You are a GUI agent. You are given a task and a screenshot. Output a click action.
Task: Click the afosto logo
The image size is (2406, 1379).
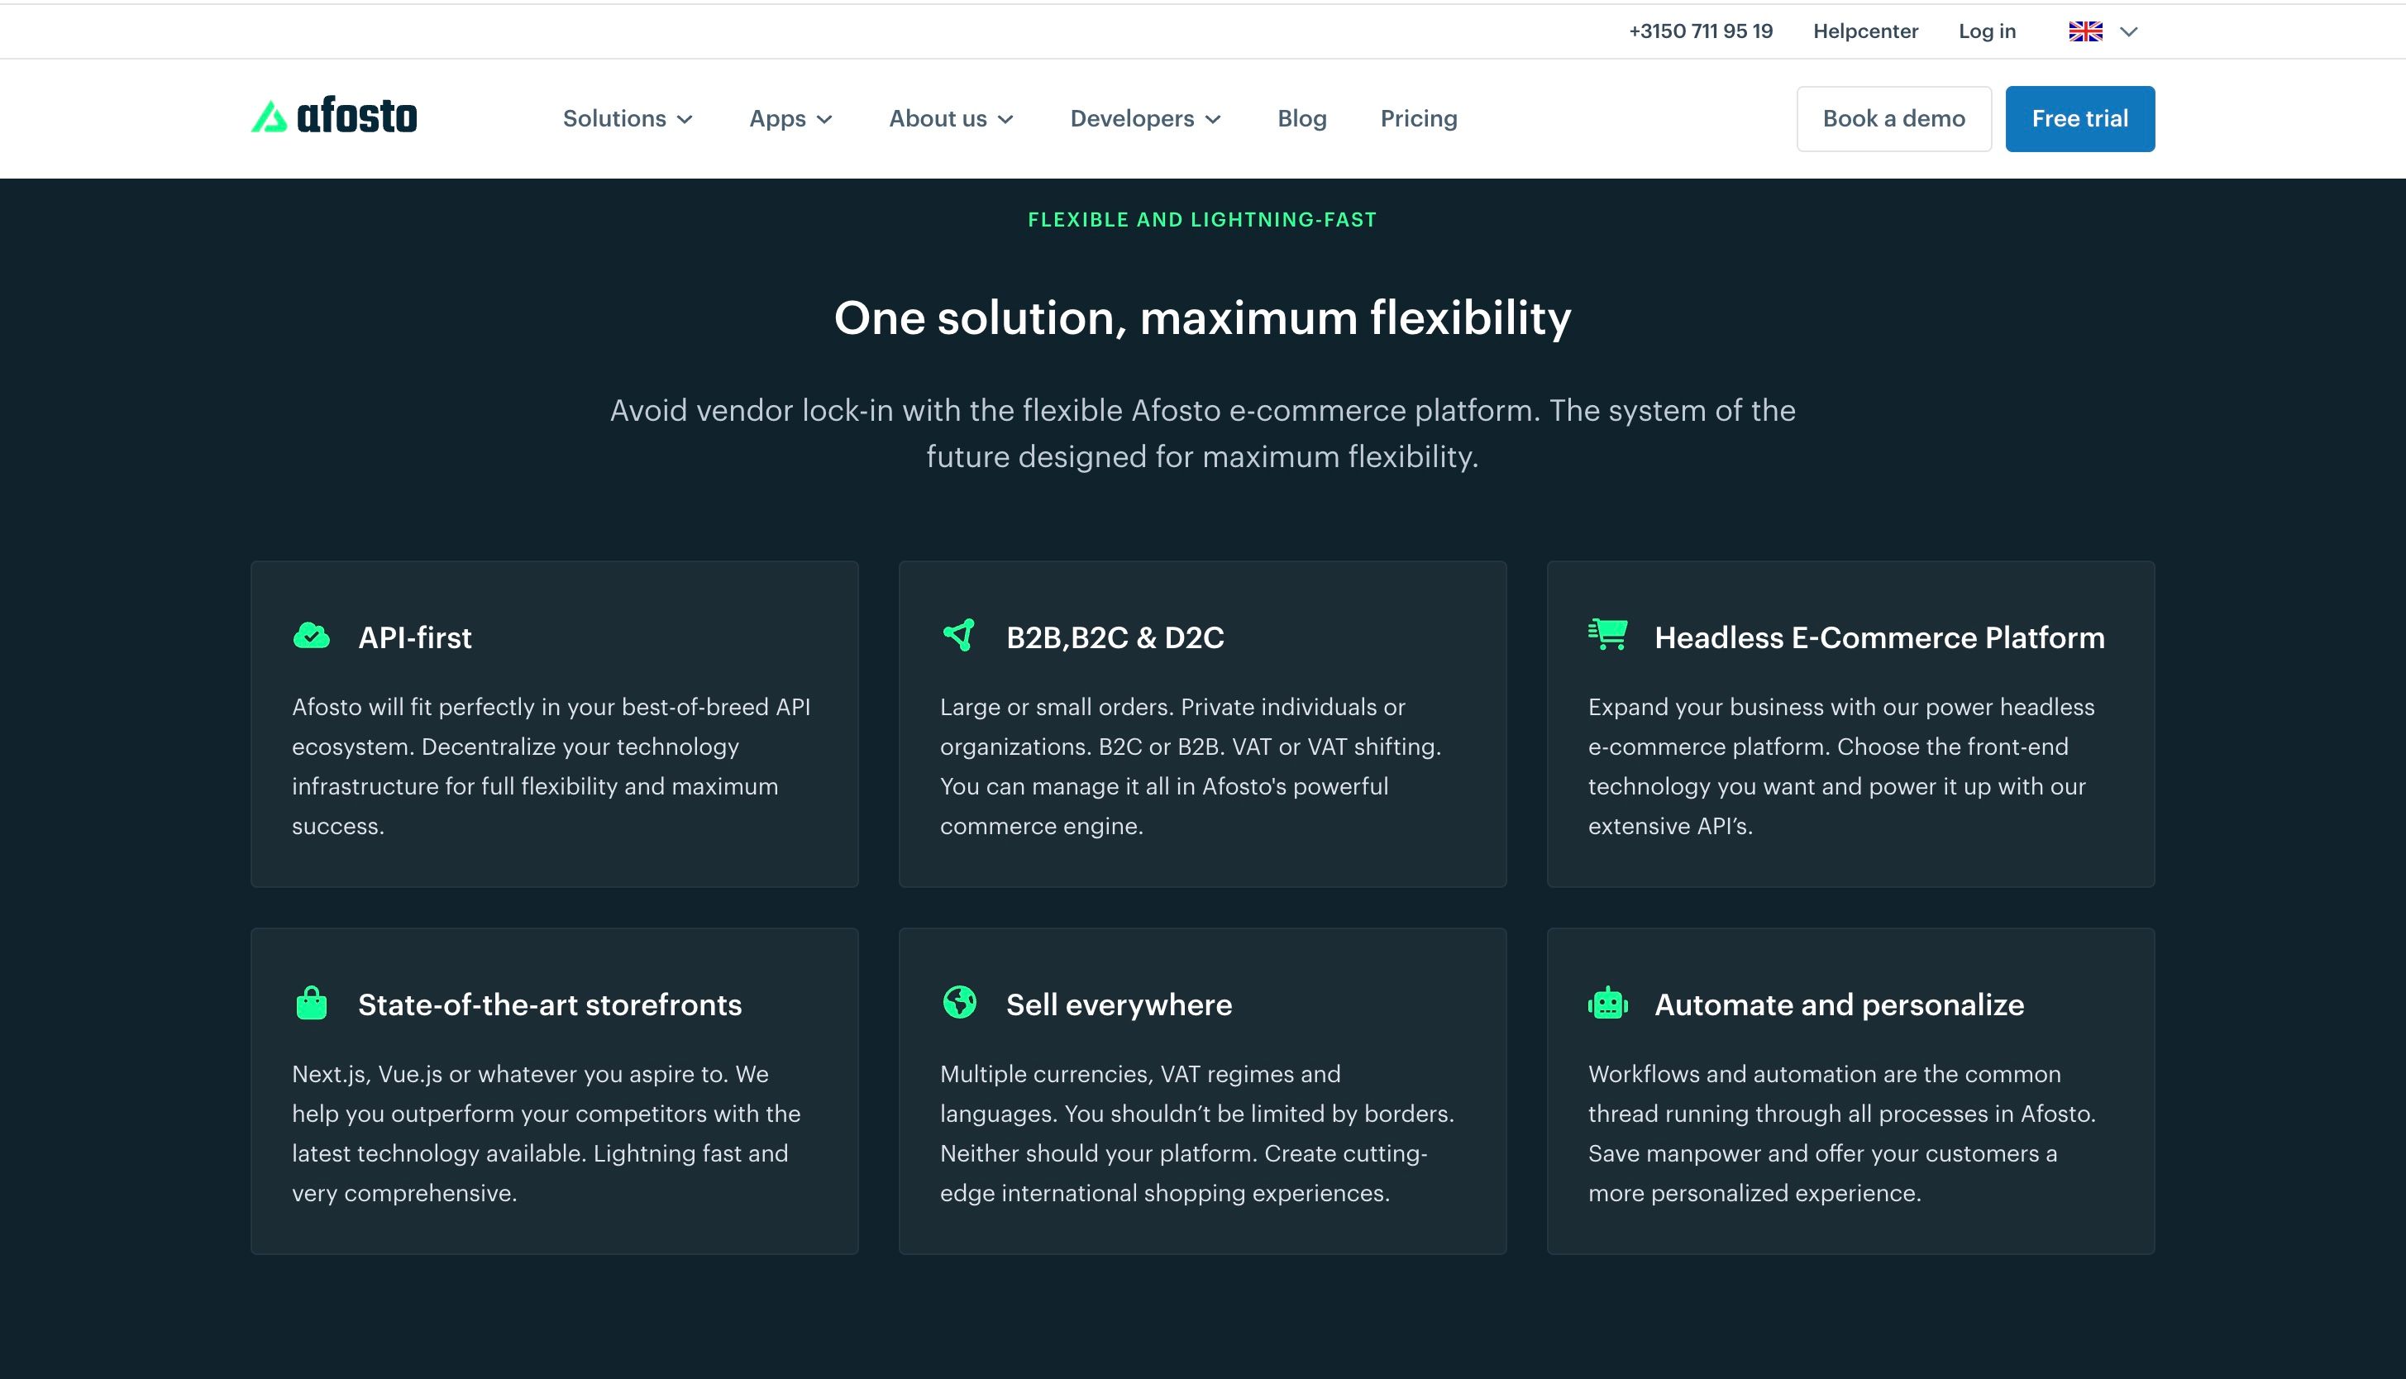pyautogui.click(x=333, y=117)
